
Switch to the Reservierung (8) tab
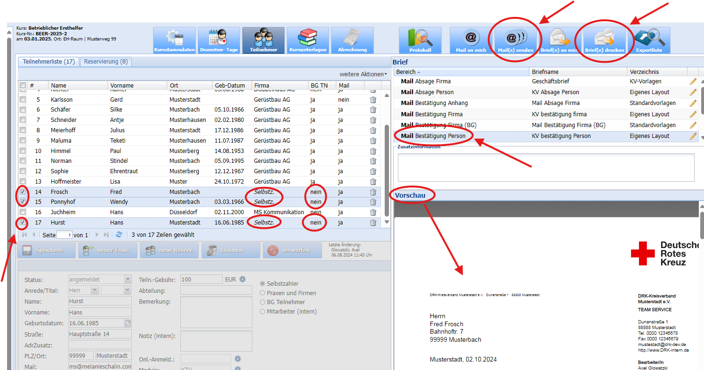point(106,62)
